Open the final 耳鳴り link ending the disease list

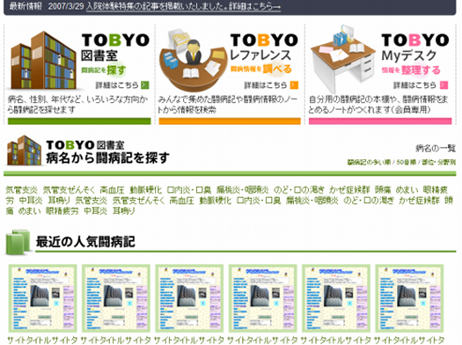pos(124,211)
